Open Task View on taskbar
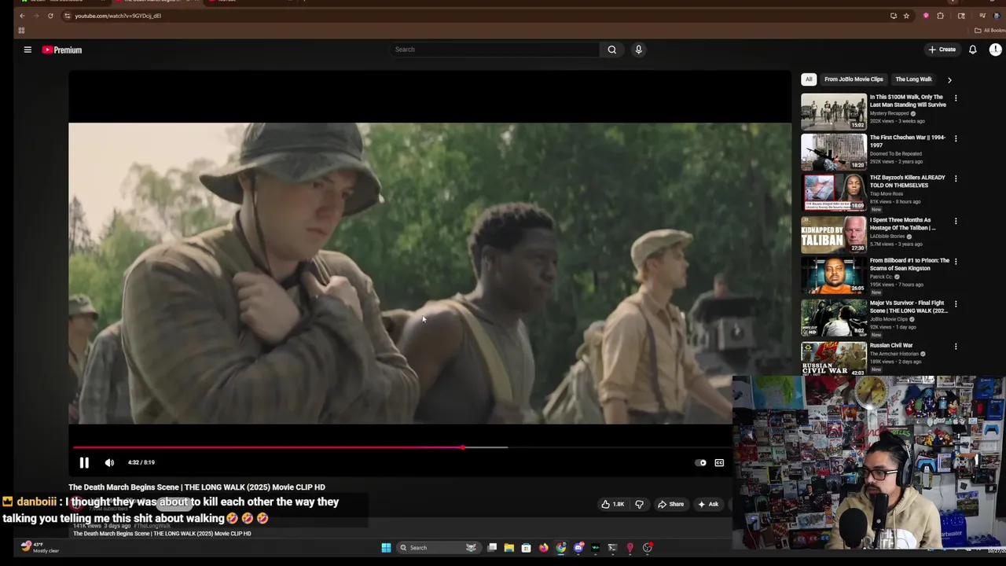The height and width of the screenshot is (566, 1006). [492, 548]
